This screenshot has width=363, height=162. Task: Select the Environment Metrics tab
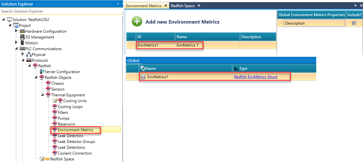[144, 6]
